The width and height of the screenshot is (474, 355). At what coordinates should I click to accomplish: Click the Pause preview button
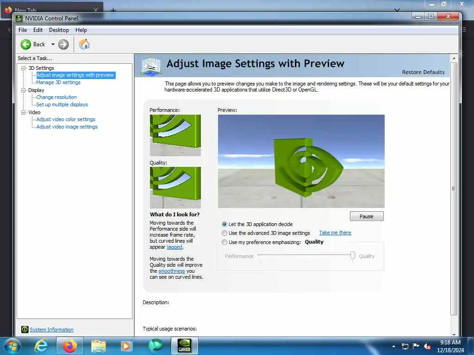click(367, 216)
